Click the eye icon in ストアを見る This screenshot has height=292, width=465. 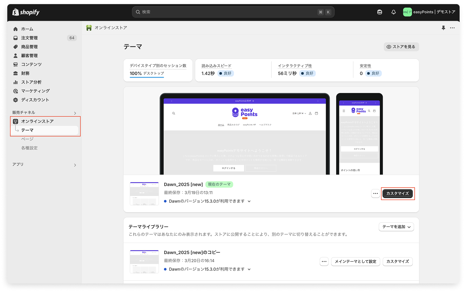pyautogui.click(x=389, y=47)
